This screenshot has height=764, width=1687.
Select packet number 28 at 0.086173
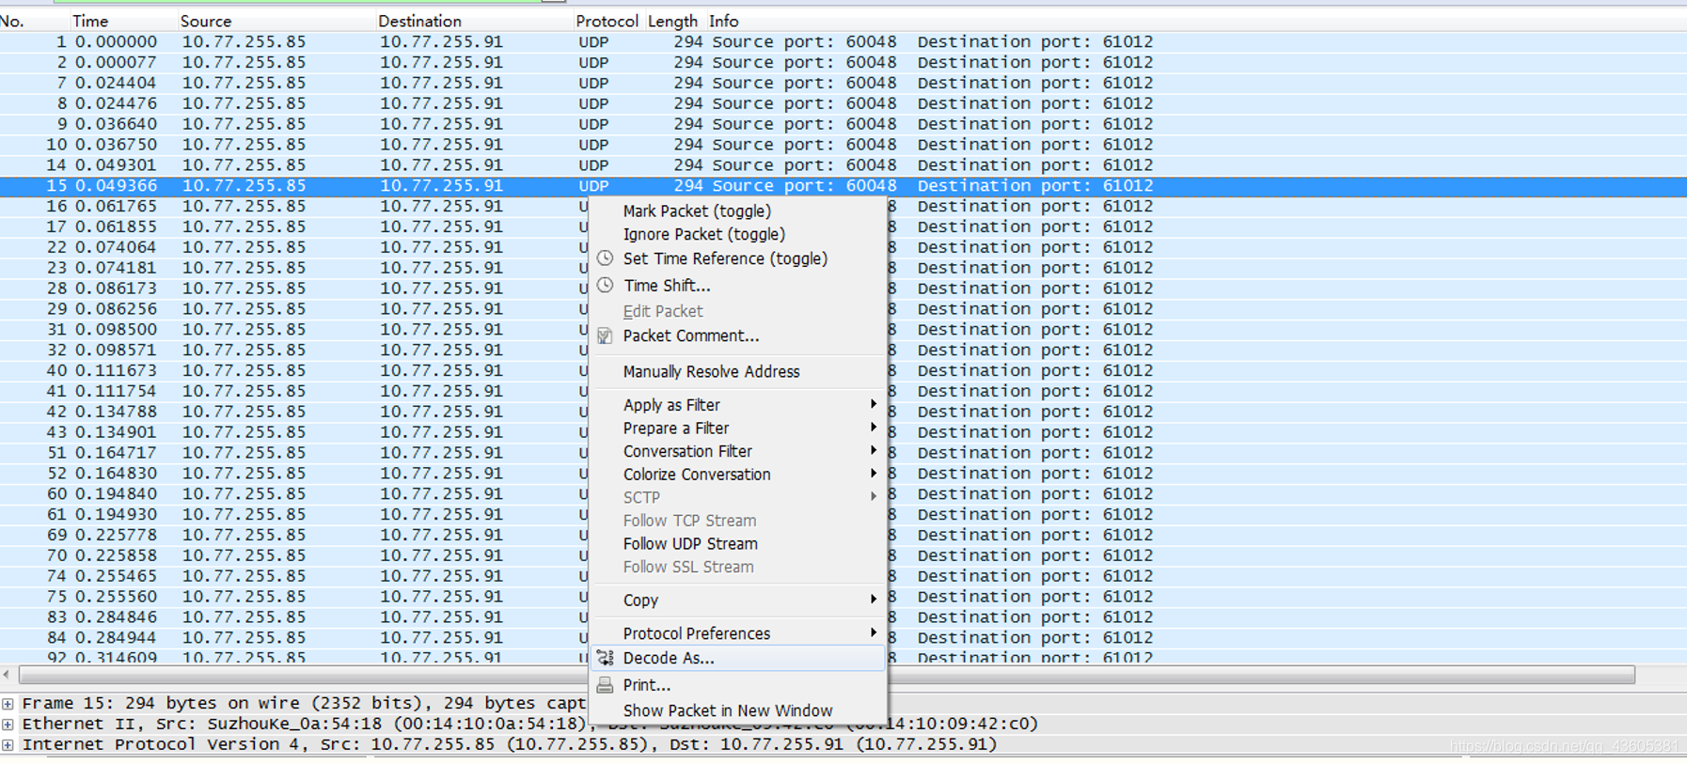pos(292,288)
